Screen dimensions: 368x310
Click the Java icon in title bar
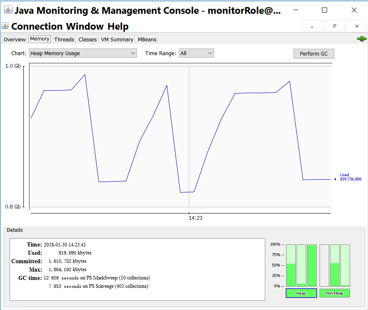coord(8,10)
